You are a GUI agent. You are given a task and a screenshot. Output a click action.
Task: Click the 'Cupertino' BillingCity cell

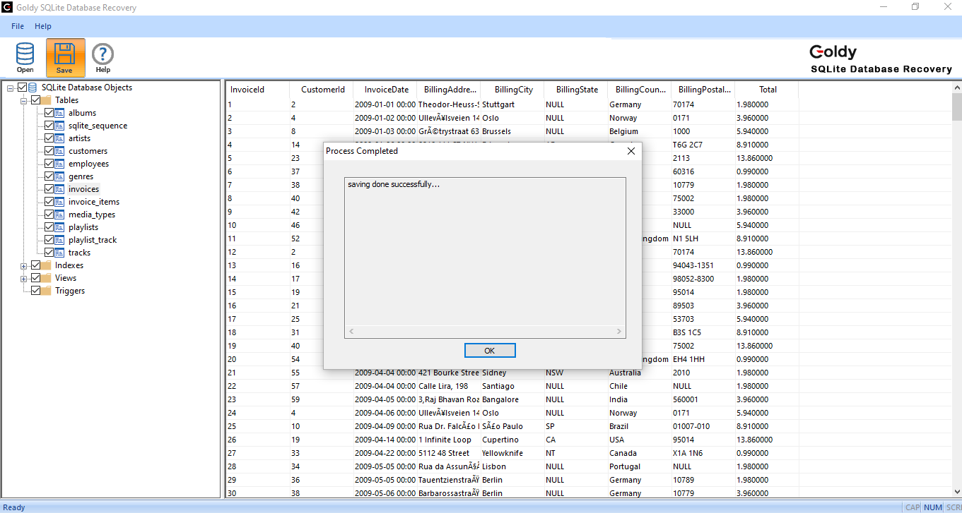512,440
